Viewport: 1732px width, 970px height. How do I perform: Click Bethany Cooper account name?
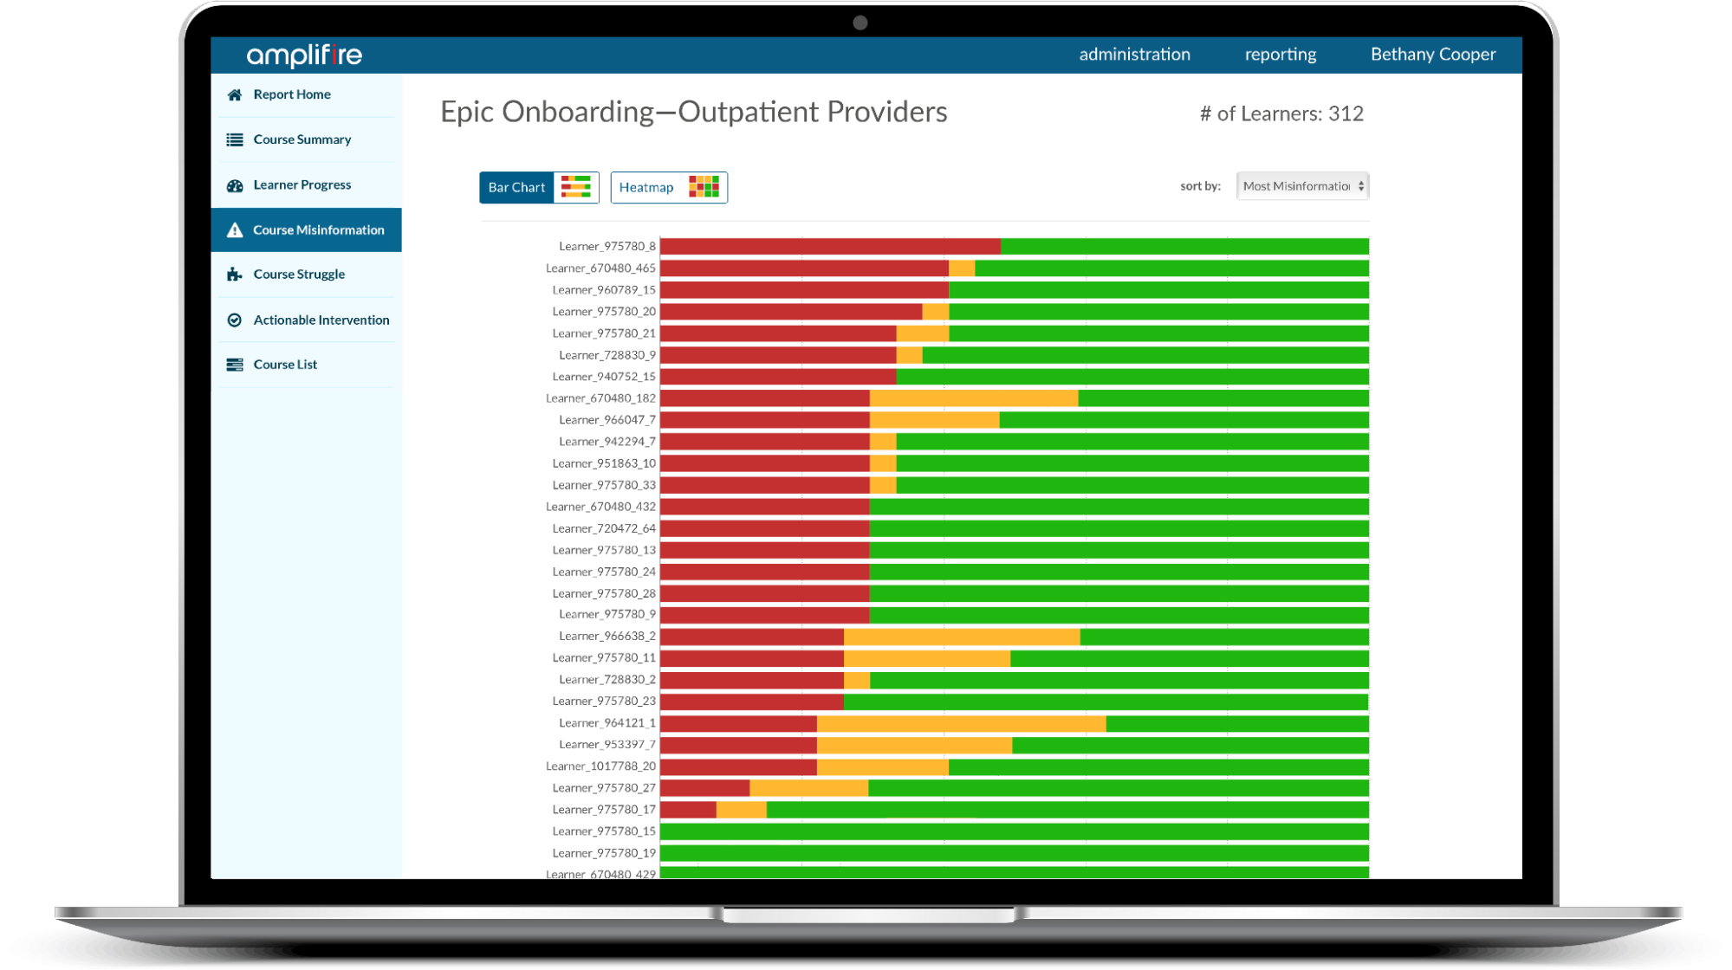tap(1433, 55)
